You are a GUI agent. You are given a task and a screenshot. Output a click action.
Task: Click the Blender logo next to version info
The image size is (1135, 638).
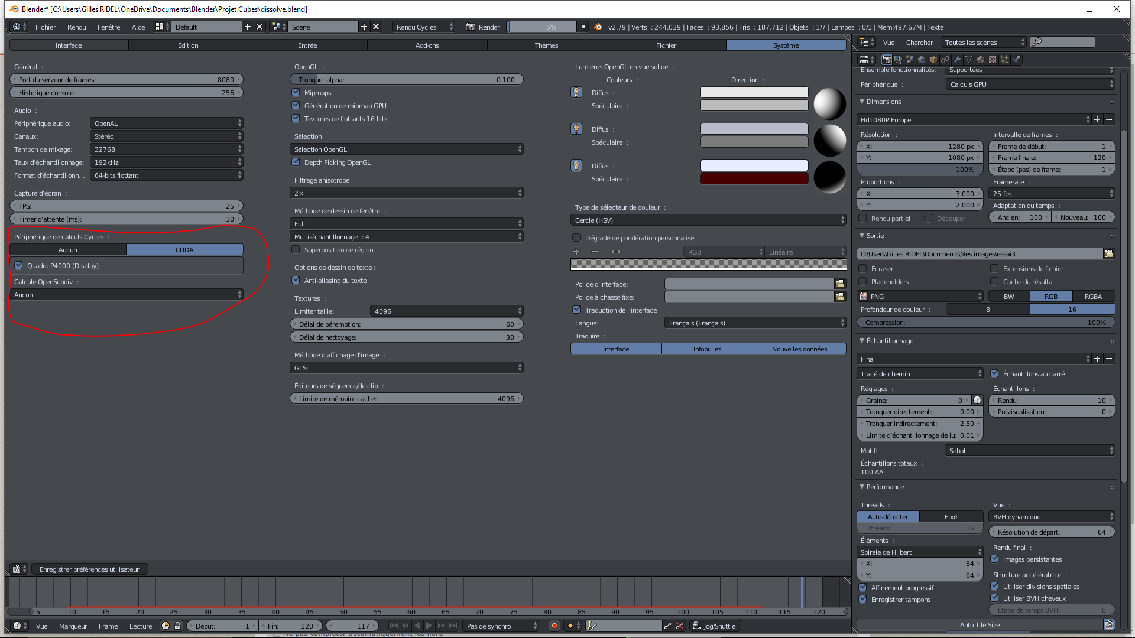click(x=598, y=27)
